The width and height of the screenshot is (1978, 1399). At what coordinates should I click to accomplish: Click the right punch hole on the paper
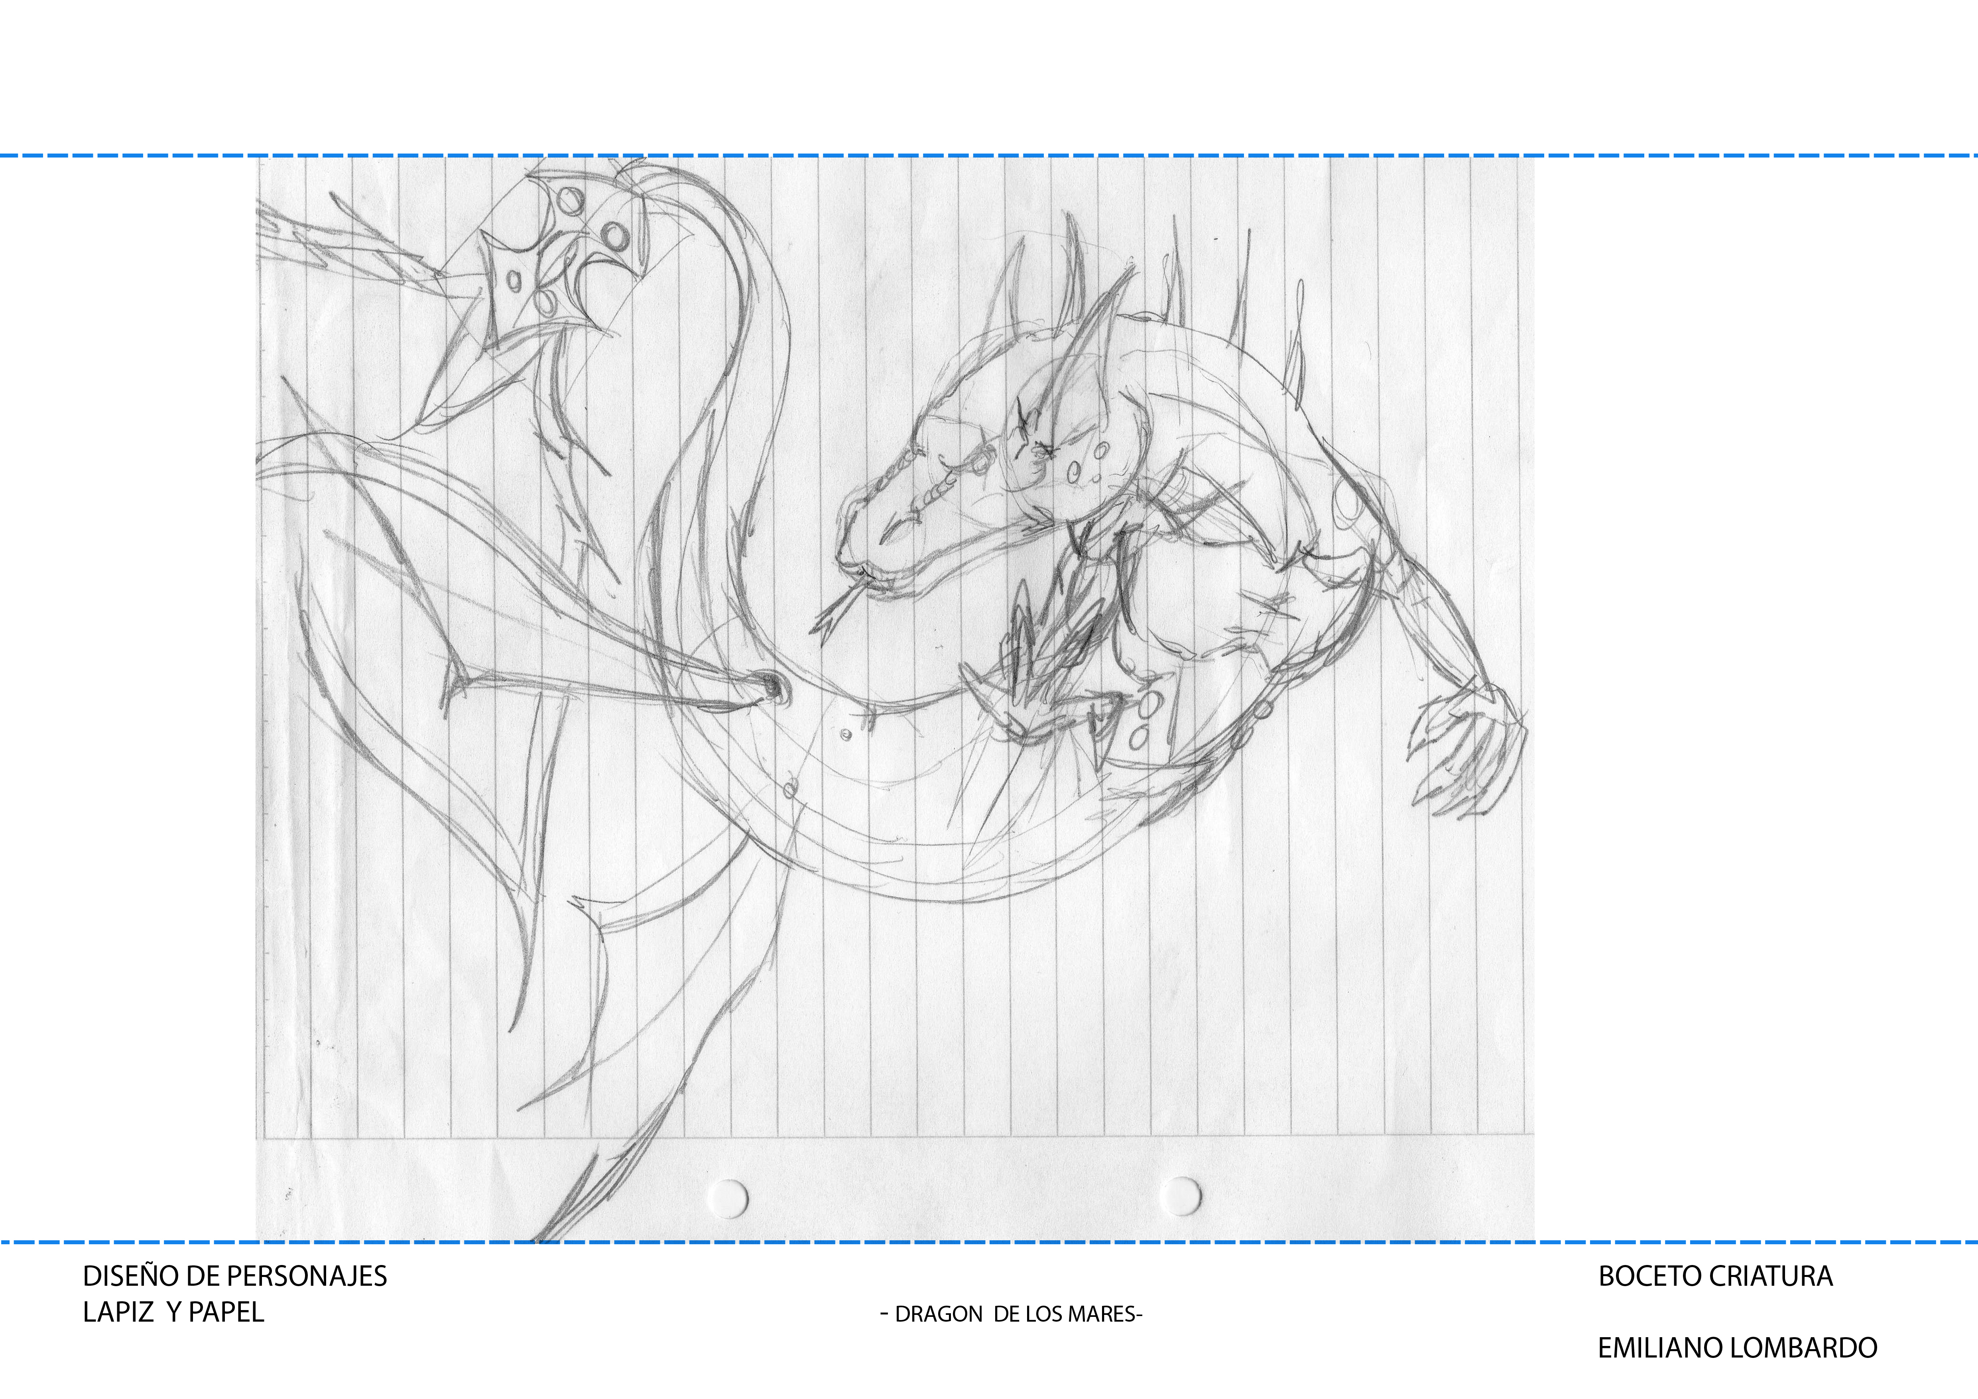click(x=1180, y=1196)
